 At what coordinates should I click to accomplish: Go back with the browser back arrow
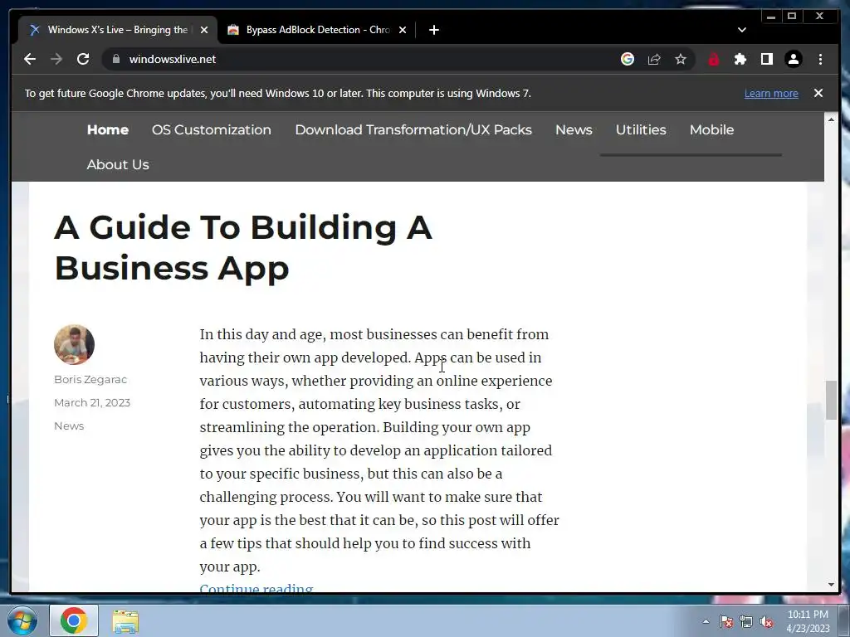[x=30, y=59]
